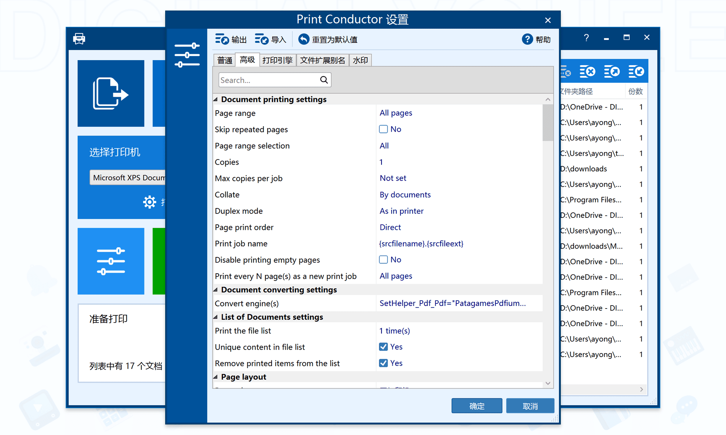Open the settings sliders tile in main window
Viewport: 726px width, 435px height.
[111, 261]
